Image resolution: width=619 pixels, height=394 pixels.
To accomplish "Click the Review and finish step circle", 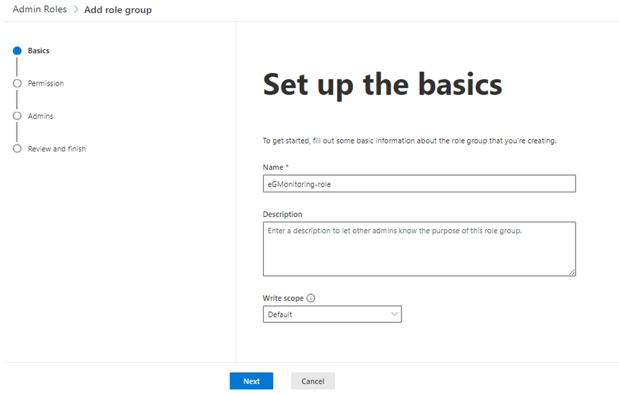I will click(x=17, y=149).
